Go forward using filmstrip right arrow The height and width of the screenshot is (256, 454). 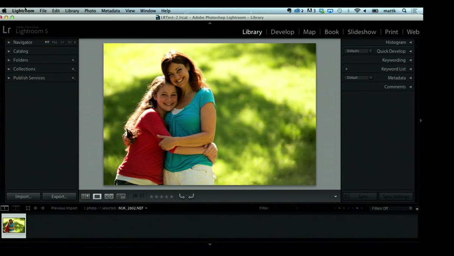43,208
